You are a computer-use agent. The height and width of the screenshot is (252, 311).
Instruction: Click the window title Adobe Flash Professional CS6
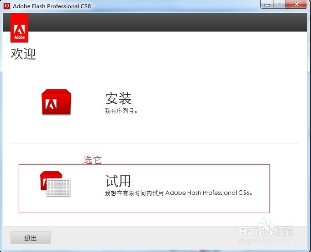click(52, 6)
